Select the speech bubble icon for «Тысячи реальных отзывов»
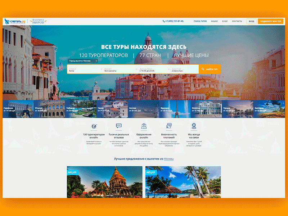 pyautogui.click(x=118, y=125)
